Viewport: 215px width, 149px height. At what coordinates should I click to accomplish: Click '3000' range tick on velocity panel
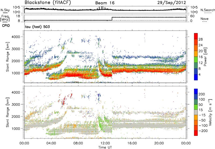16,104
